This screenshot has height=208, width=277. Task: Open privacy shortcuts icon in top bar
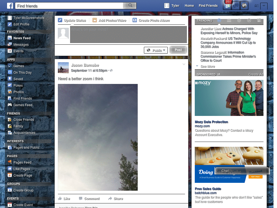[256, 6]
